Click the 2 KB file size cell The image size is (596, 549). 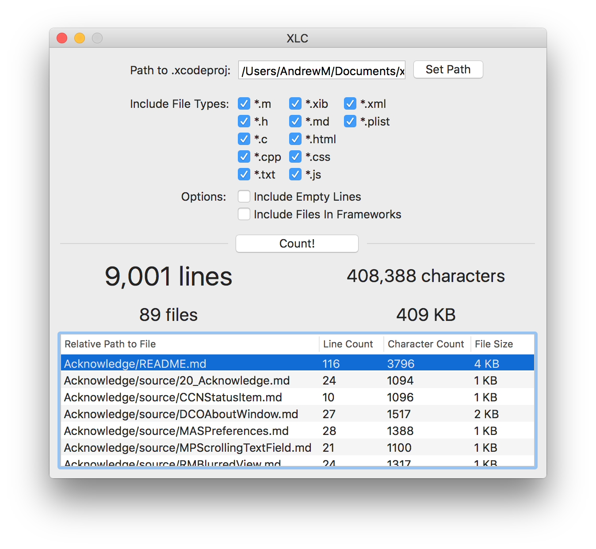(x=486, y=414)
